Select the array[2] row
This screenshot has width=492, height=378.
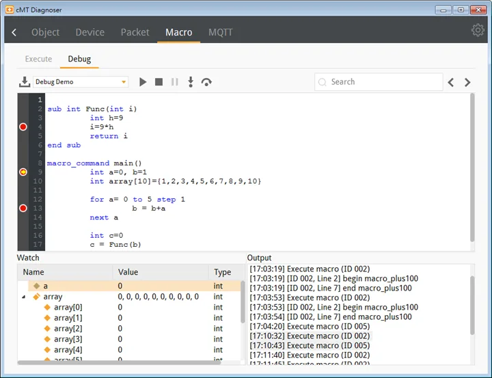click(129, 329)
